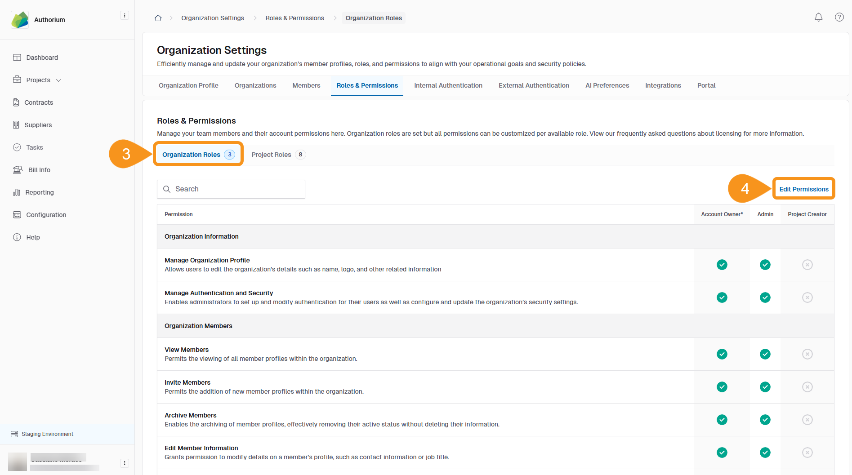The height and width of the screenshot is (475, 852).
Task: Go to home via breadcrumb house icon
Action: click(x=158, y=18)
